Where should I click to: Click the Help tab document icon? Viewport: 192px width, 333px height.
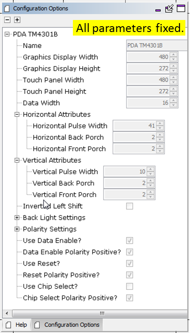[x=8, y=325]
